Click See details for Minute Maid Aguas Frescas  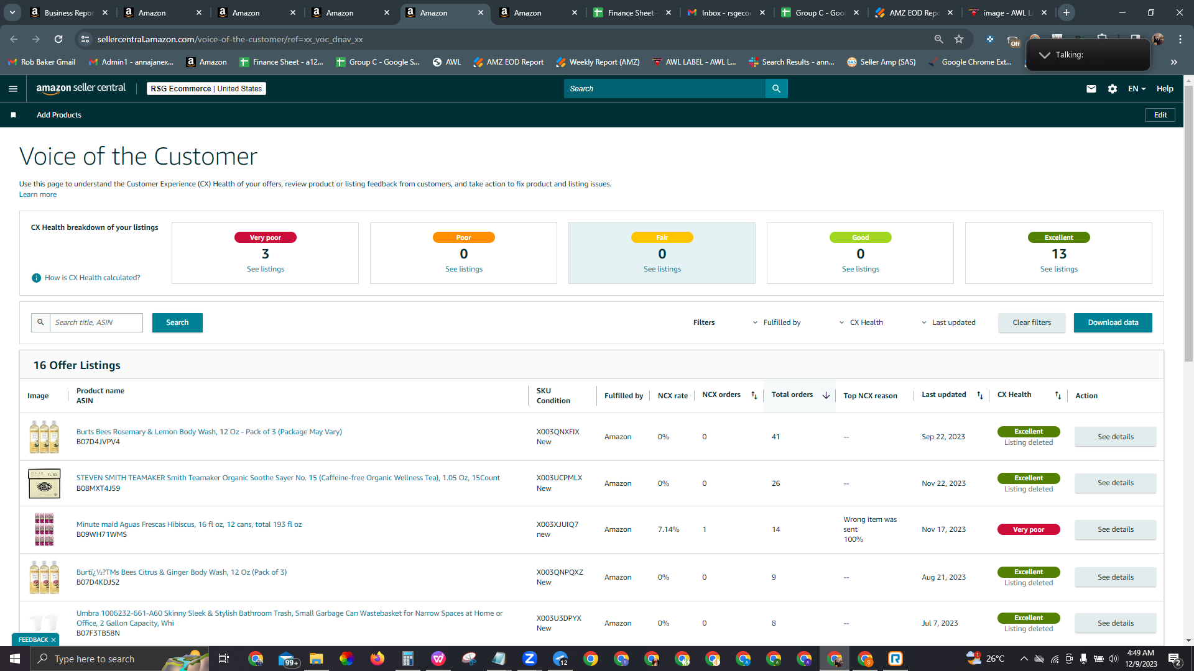coord(1115,529)
